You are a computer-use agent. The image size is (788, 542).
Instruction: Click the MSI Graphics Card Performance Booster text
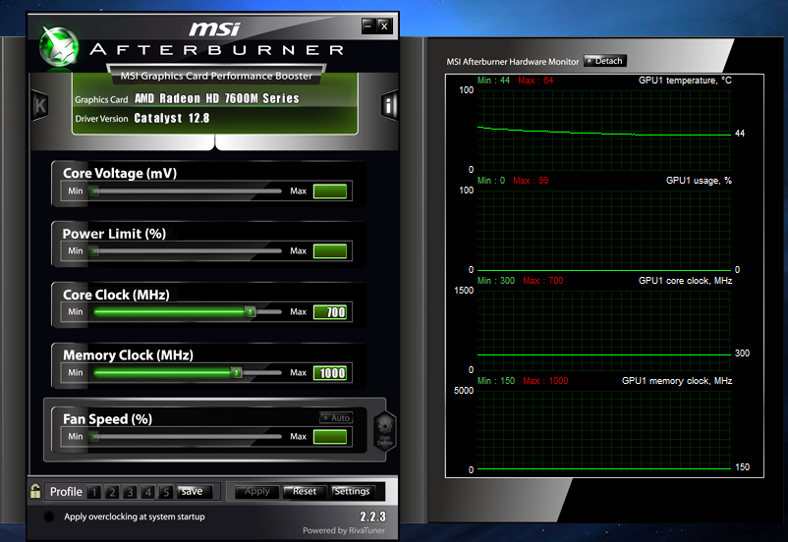coord(216,76)
